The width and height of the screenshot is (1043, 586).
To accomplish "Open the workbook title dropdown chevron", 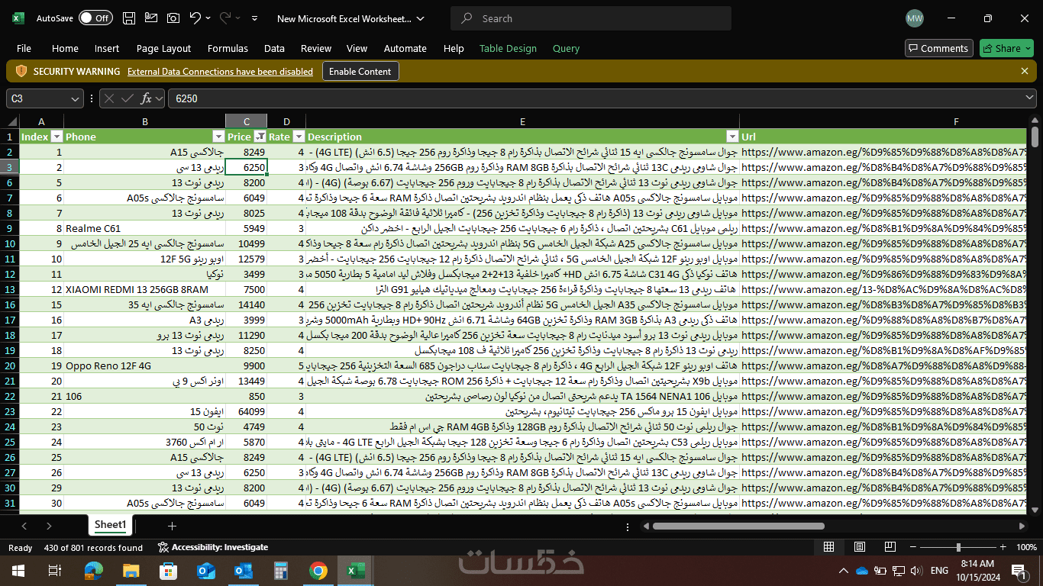I will click(421, 18).
